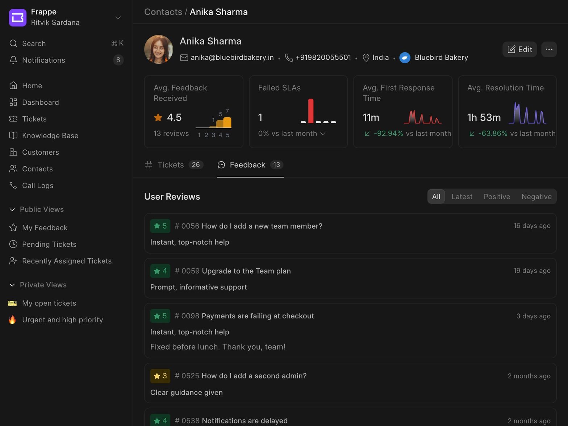Viewport: 568px width, 426px height.
Task: Click the '13 reviews' text
Action: click(171, 134)
